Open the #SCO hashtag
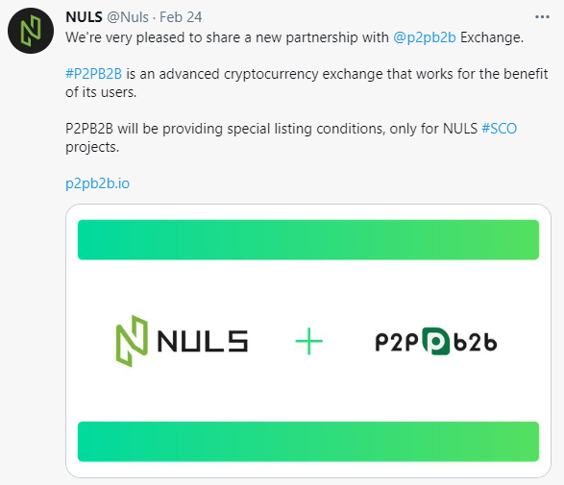This screenshot has height=485, width=564. [x=500, y=129]
